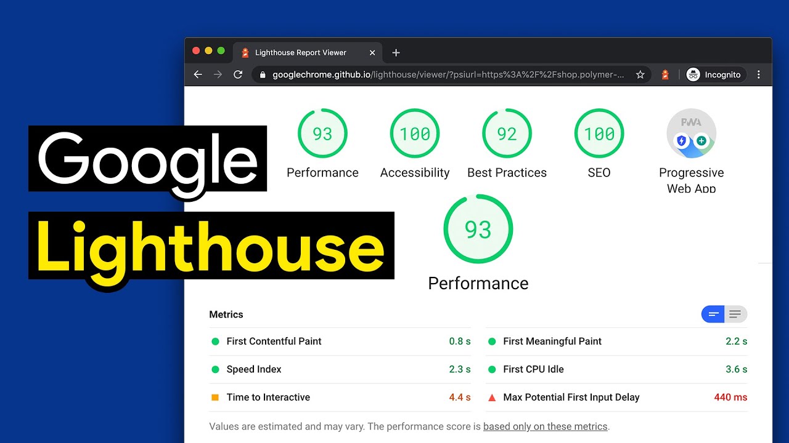The width and height of the screenshot is (789, 443).
Task: Click the 2.2 s value
Action: coord(737,341)
